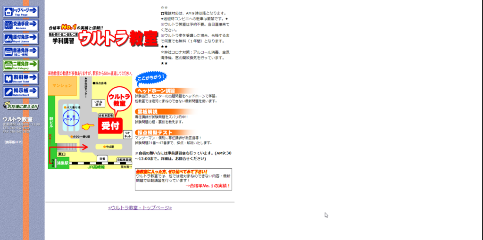This screenshot has height=240, width=483.
Task: Click the red 受付 box on the map
Action: [110, 125]
